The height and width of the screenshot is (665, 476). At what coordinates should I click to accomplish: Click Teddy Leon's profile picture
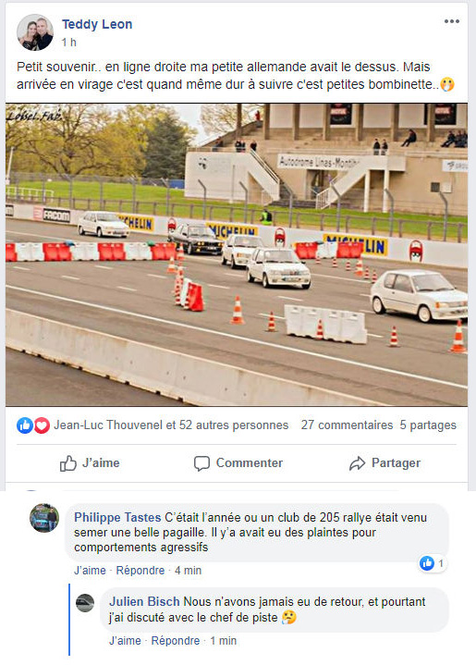35,32
